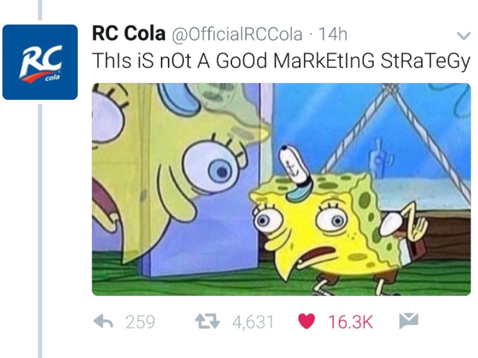Unlike the tweet via red heart
The image size is (478, 358).
[306, 321]
